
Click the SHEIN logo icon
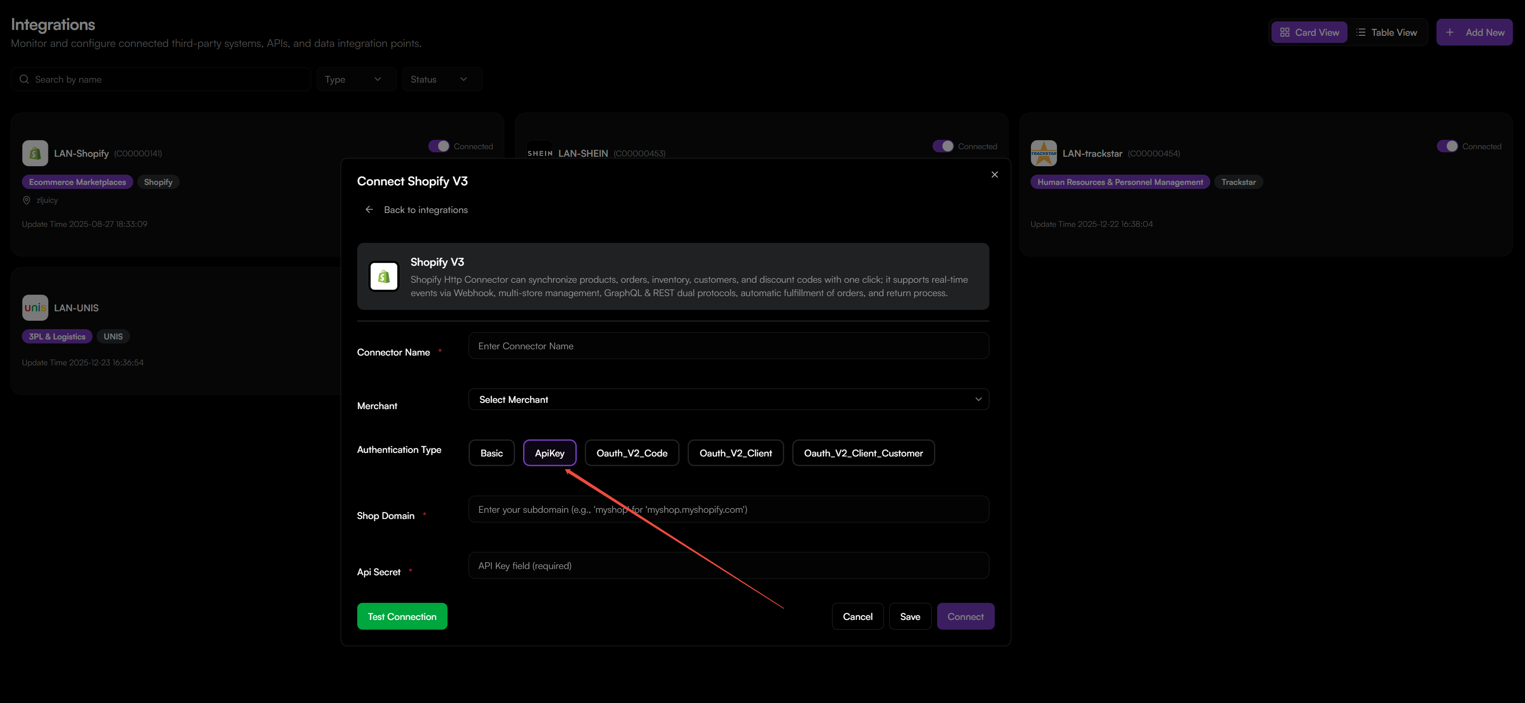tap(539, 153)
